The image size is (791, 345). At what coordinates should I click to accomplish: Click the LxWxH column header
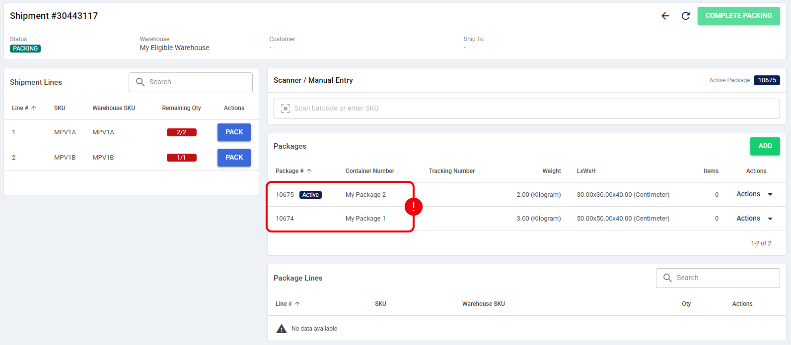(586, 171)
